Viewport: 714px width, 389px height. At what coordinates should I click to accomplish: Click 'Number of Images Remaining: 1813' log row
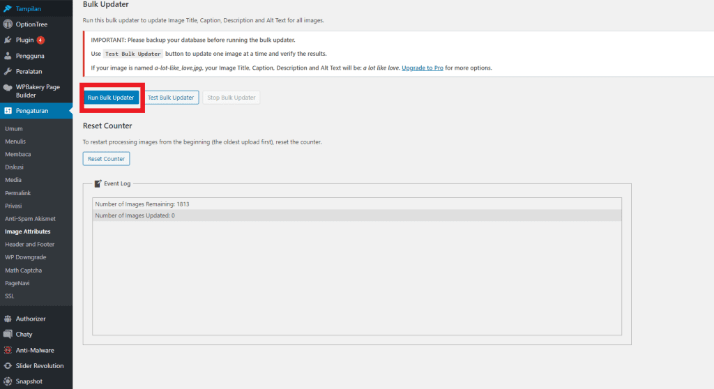(356, 204)
